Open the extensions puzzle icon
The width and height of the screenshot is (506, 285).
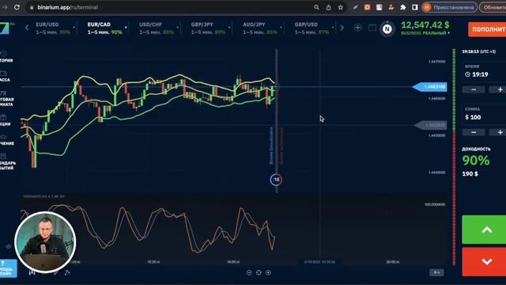(403, 7)
